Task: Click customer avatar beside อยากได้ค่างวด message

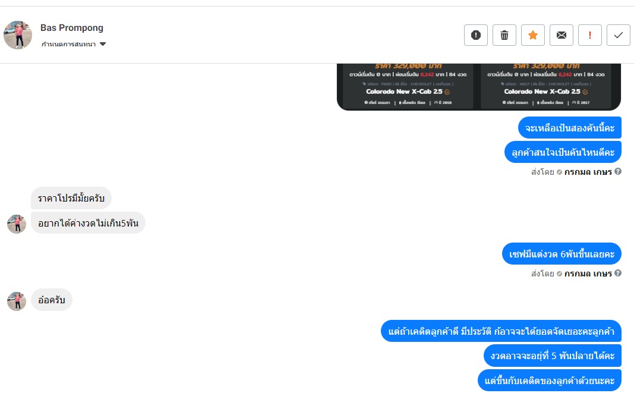Action: [x=17, y=224]
